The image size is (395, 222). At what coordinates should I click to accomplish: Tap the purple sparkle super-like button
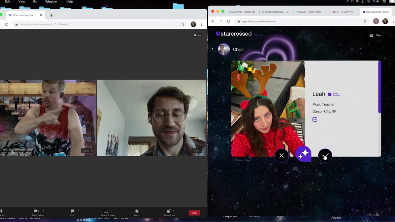pyautogui.click(x=304, y=154)
